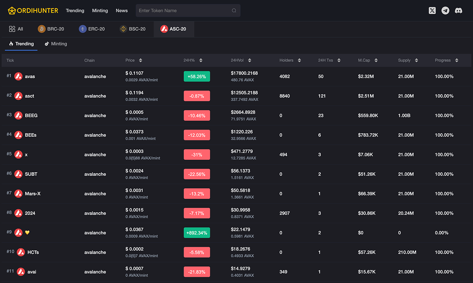Image resolution: width=473 pixels, height=283 pixels.
Task: Open the Mars-X token name
Action: (33, 194)
